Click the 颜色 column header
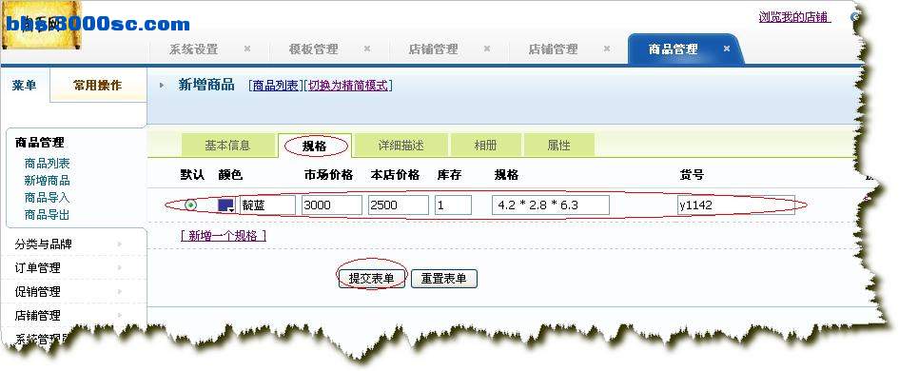The width and height of the screenshot is (899, 371). coord(230,175)
